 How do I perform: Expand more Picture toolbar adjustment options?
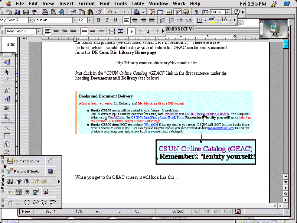pyautogui.click(x=59, y=182)
